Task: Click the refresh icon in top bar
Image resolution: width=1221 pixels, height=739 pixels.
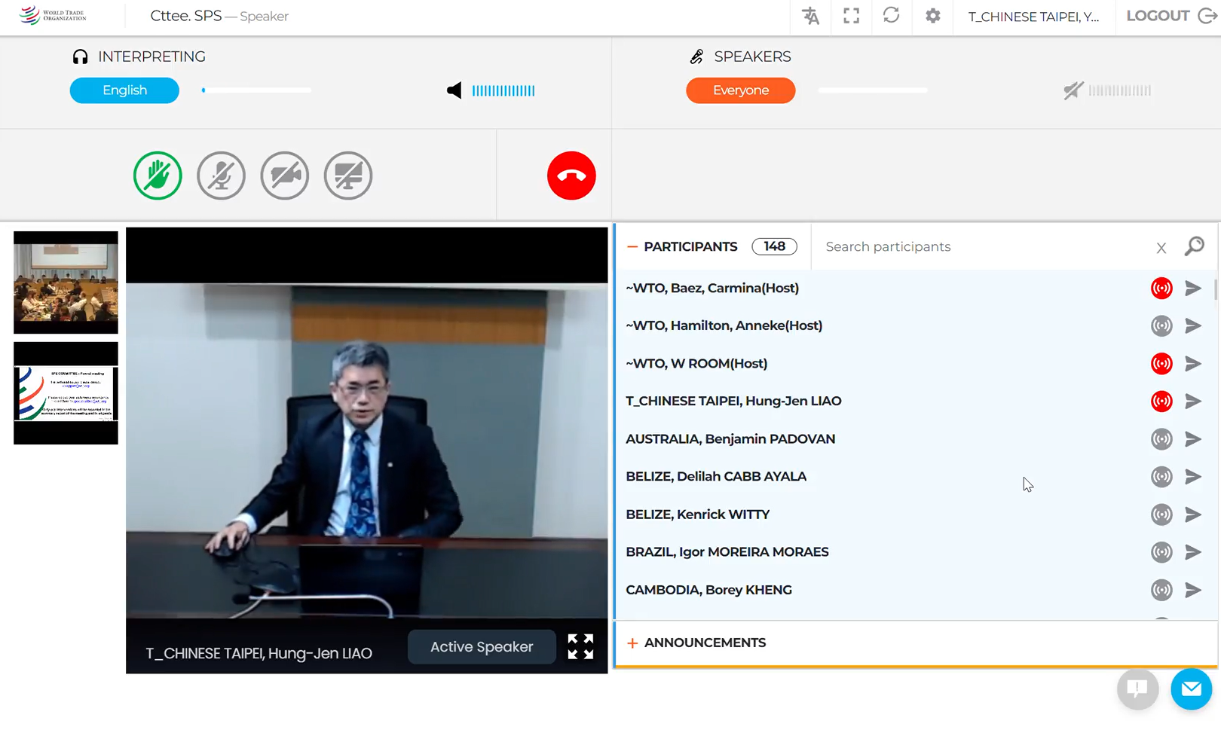Action: coord(891,16)
